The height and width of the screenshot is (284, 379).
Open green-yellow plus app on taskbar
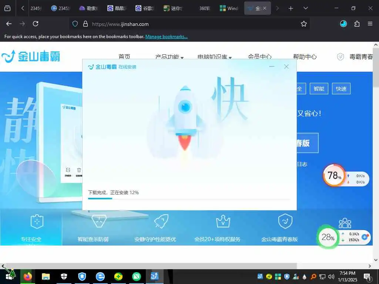[x=118, y=277]
